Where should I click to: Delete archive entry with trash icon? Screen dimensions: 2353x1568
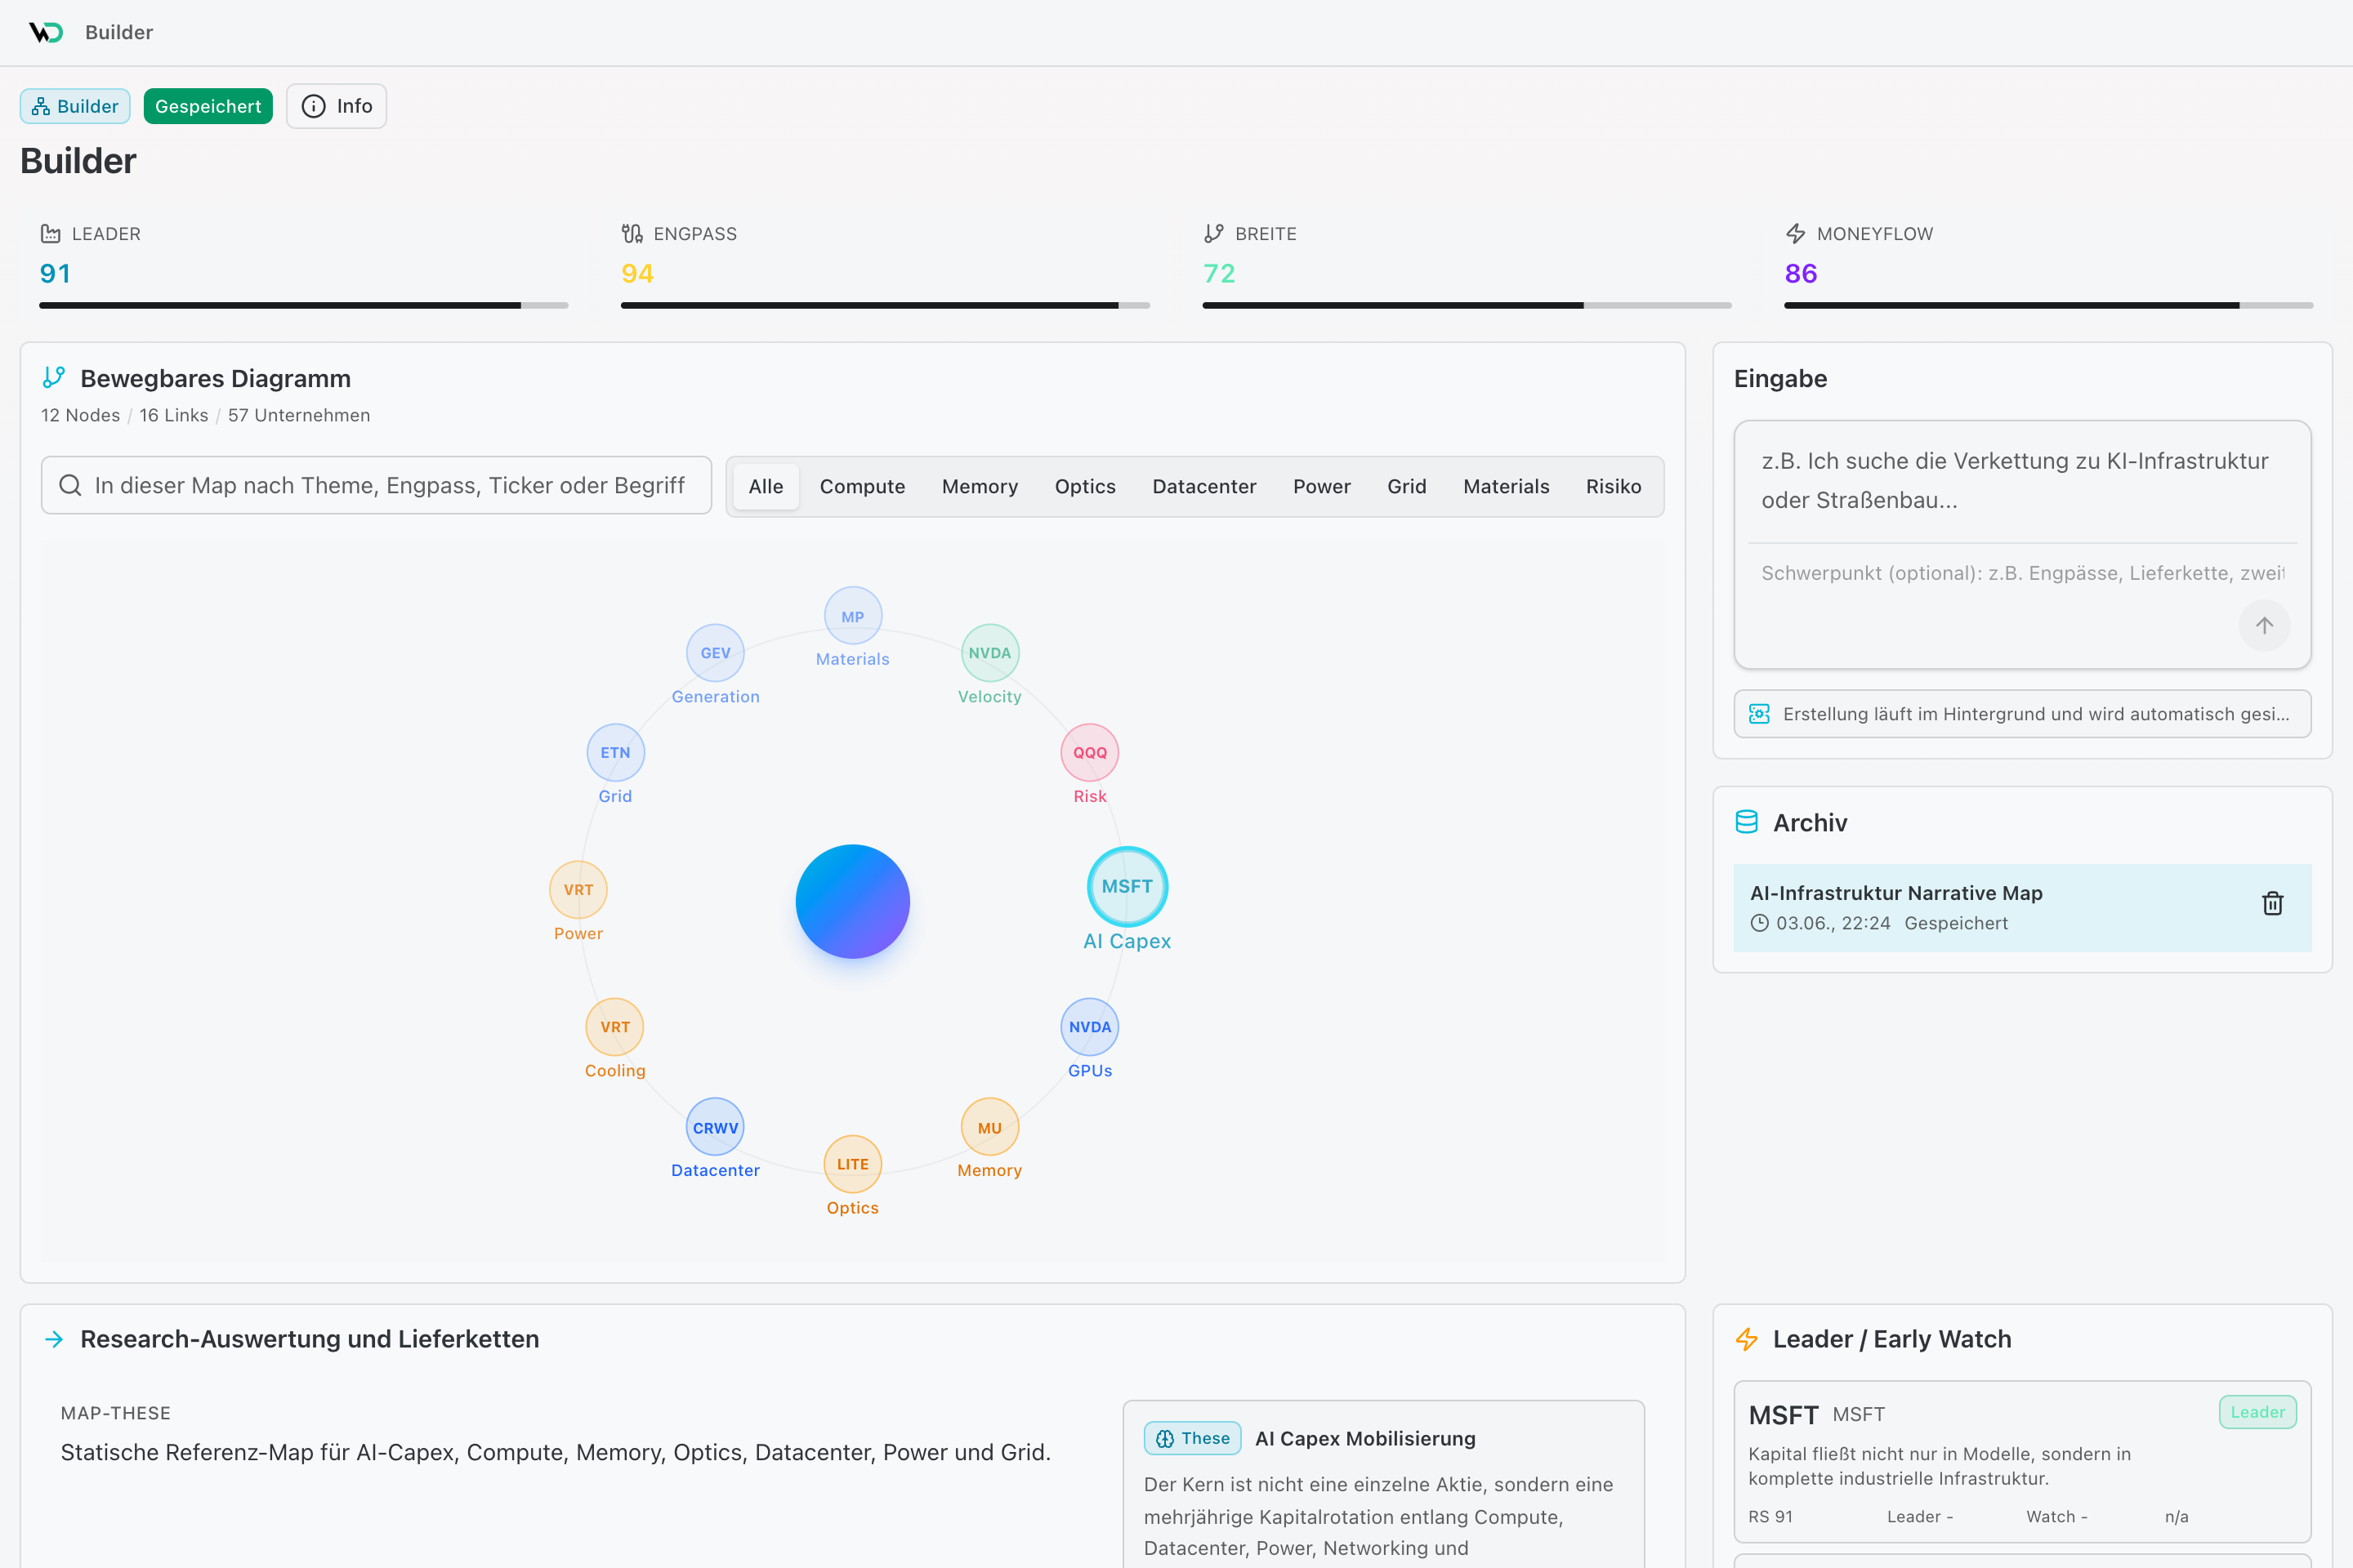point(2273,903)
